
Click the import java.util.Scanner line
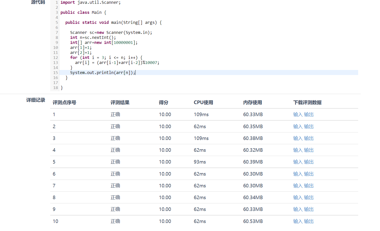click(x=90, y=3)
